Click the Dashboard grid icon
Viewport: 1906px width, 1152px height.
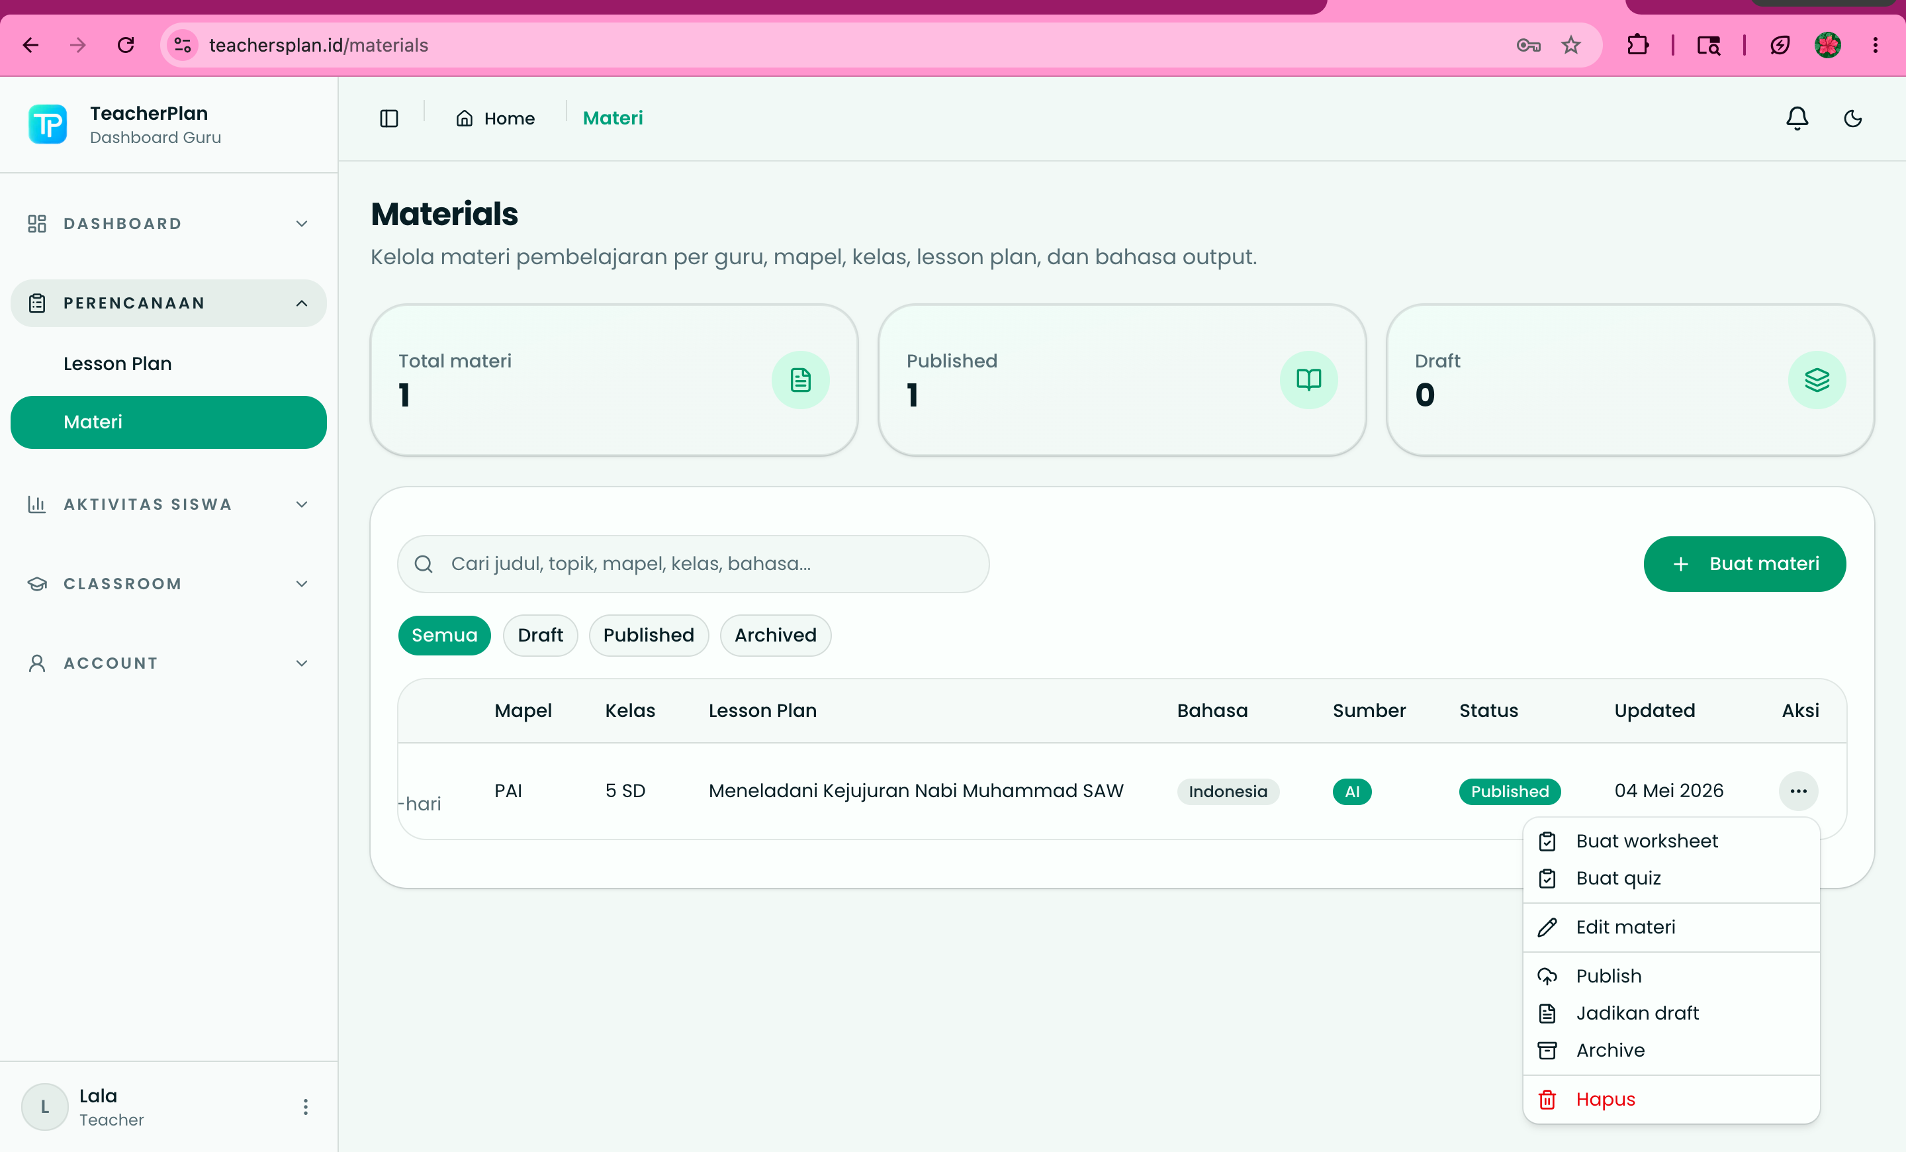(37, 224)
